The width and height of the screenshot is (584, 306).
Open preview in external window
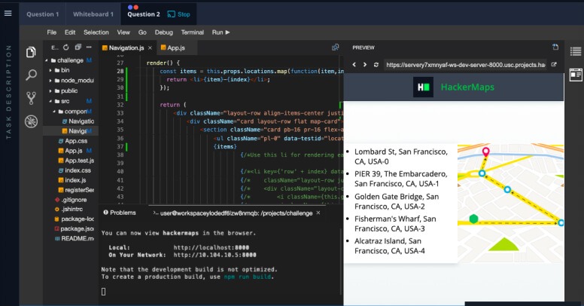[x=554, y=65]
